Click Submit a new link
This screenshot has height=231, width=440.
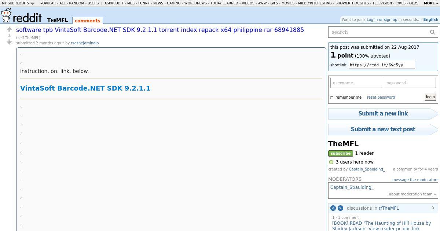[383, 114]
